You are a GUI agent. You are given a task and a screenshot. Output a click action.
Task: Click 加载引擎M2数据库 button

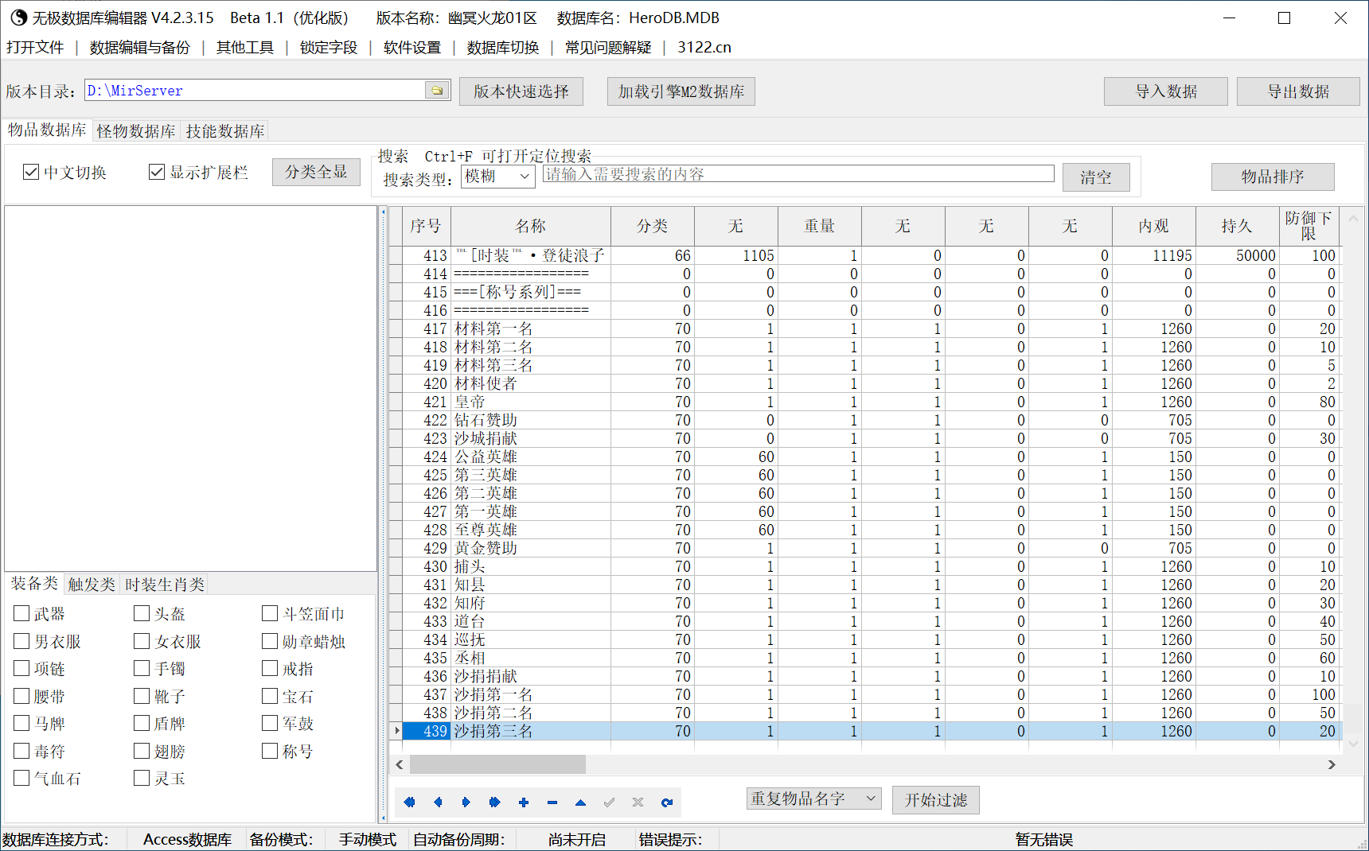click(x=681, y=91)
